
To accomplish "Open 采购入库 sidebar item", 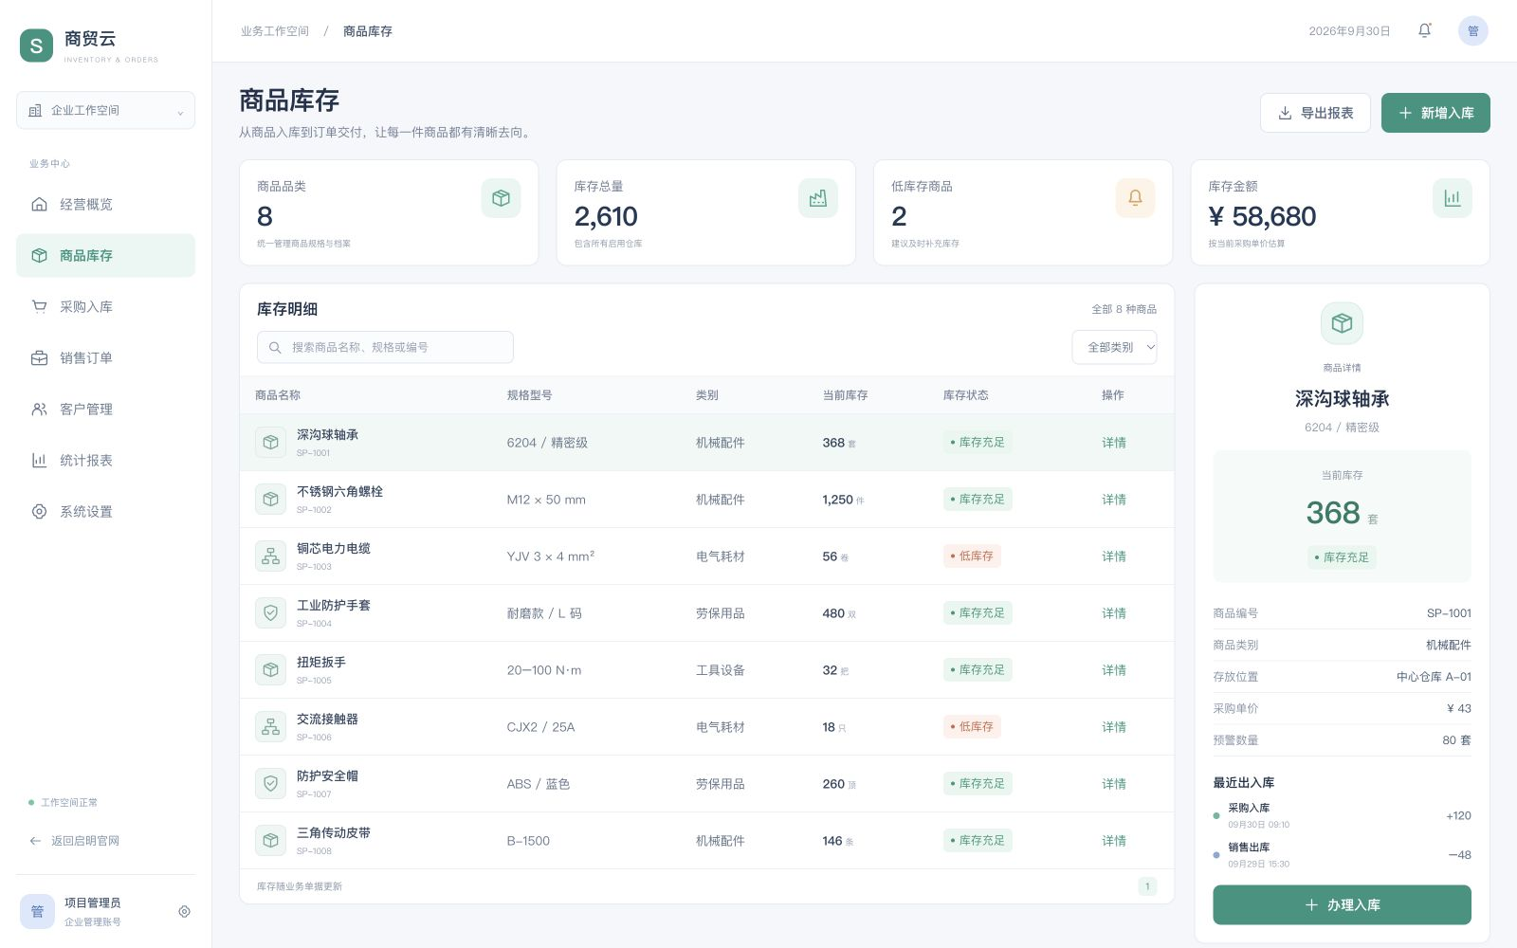I will (105, 306).
